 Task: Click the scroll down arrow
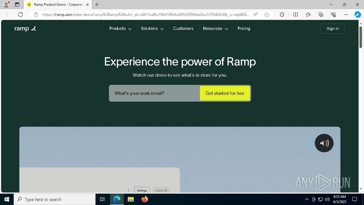(x=361, y=189)
